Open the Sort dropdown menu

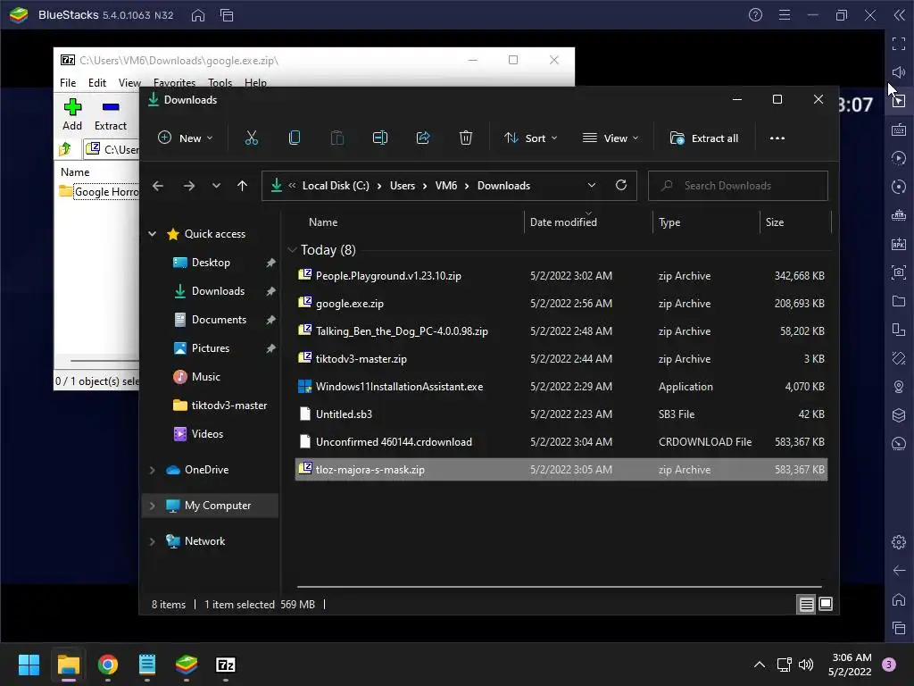pyautogui.click(x=531, y=138)
